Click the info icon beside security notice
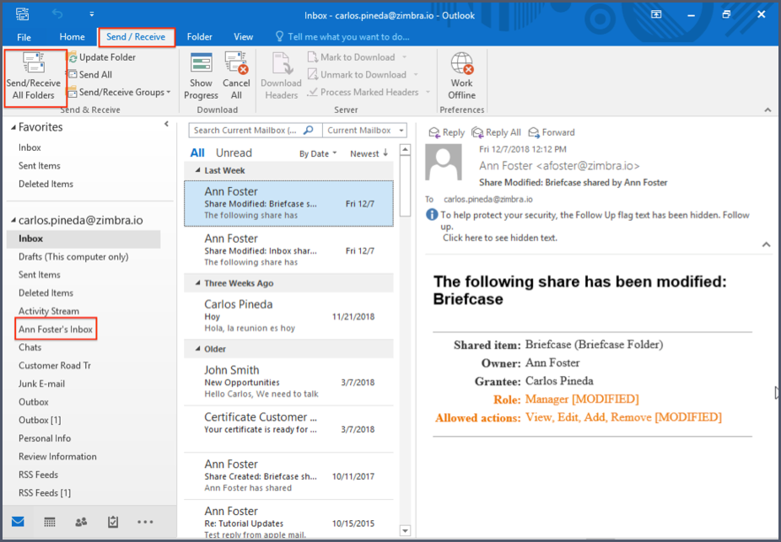 (432, 215)
